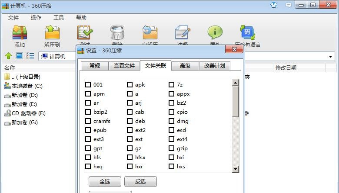Enable the appx association checkbox
Screen dimensions: 339x193
[x=171, y=93]
